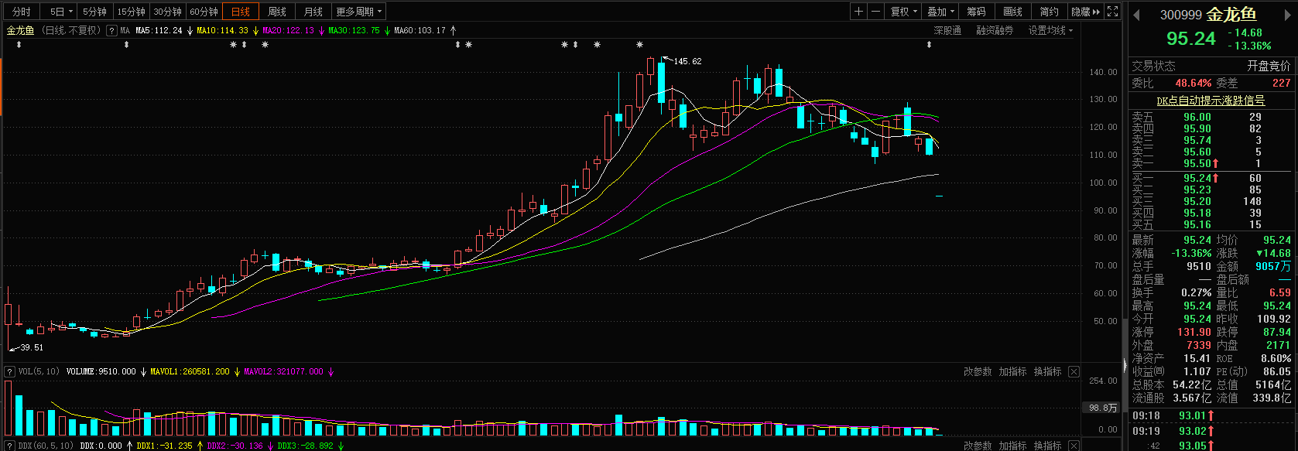Open 叠加 overlay dropdown

pyautogui.click(x=940, y=12)
